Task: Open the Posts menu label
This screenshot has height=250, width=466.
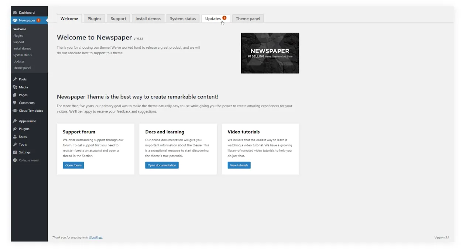Action: pyautogui.click(x=23, y=79)
